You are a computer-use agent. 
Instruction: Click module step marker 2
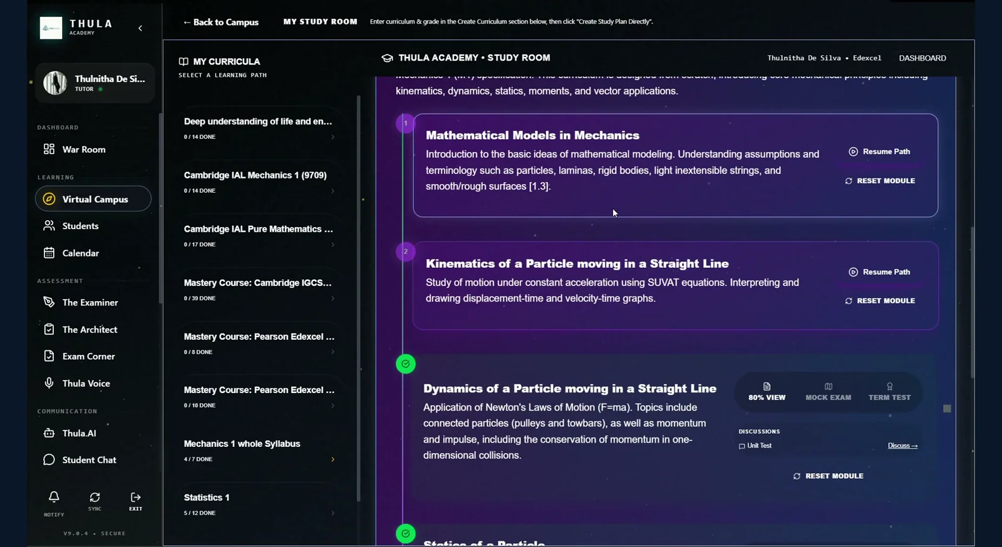click(x=405, y=252)
